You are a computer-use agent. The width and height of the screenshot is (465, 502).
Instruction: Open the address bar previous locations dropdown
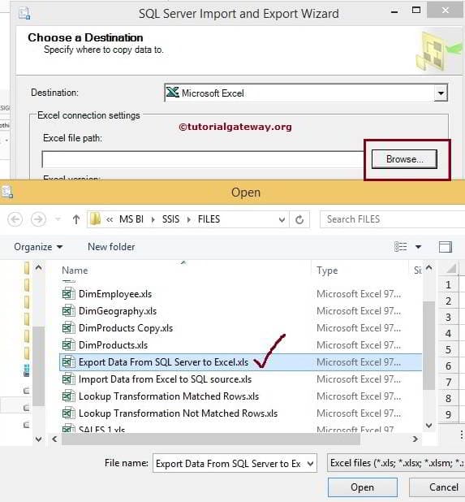[x=282, y=219]
